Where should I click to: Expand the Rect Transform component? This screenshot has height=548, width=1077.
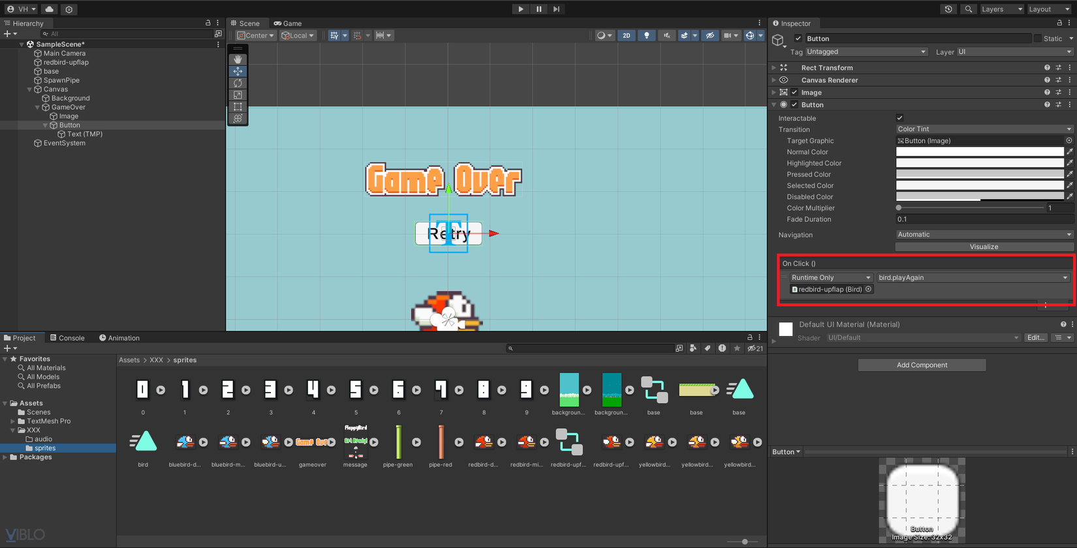774,68
